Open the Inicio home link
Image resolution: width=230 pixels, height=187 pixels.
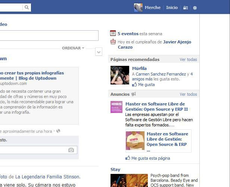click(x=172, y=7)
